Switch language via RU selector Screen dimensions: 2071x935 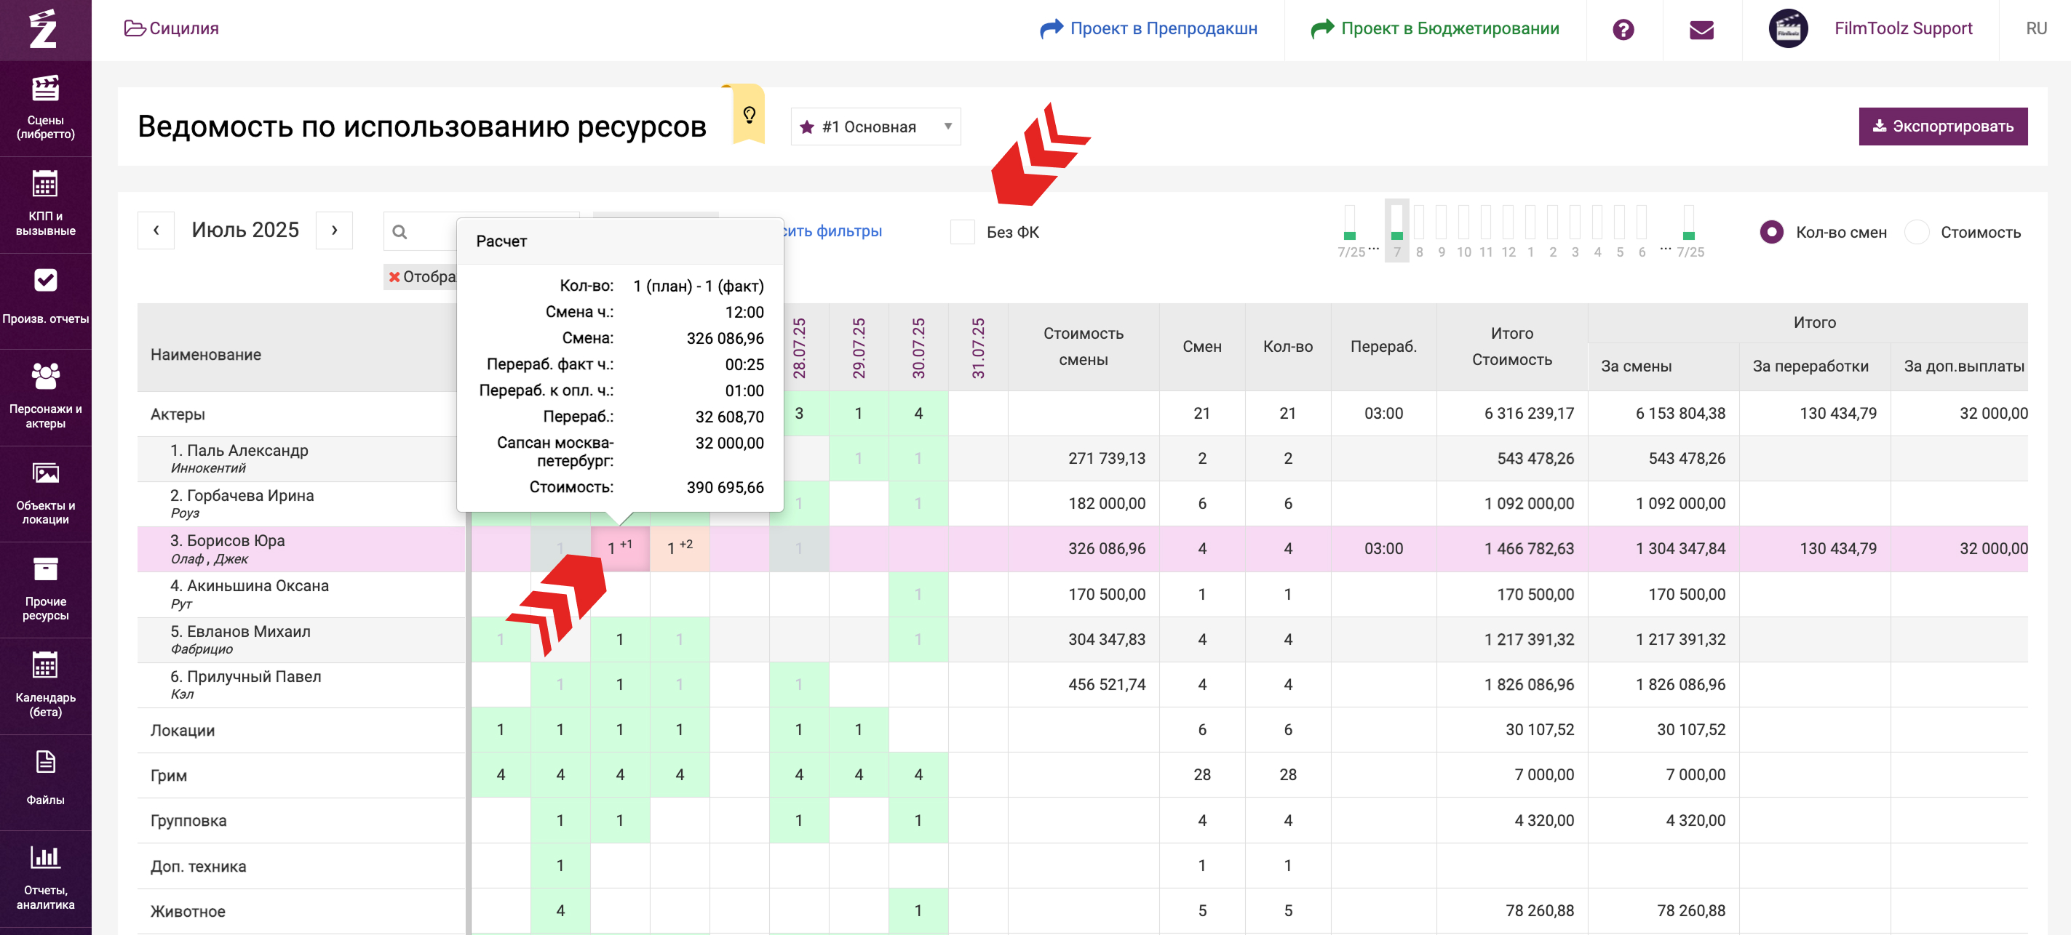point(2035,29)
